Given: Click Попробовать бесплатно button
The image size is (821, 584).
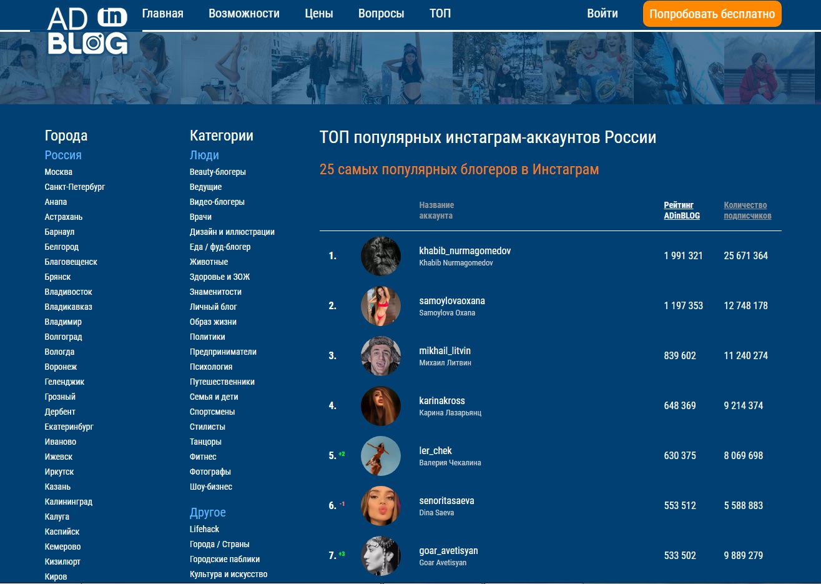Looking at the screenshot, I should pyautogui.click(x=712, y=14).
